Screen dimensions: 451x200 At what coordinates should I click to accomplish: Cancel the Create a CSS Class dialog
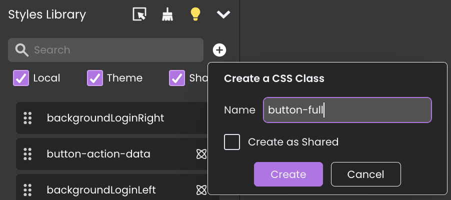[x=365, y=174]
